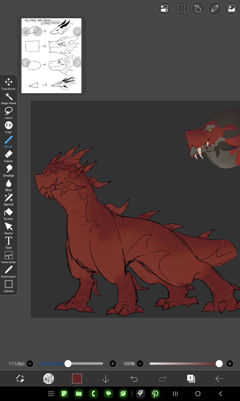Select the Eraser tool
This screenshot has height=401, width=240.
(9, 156)
